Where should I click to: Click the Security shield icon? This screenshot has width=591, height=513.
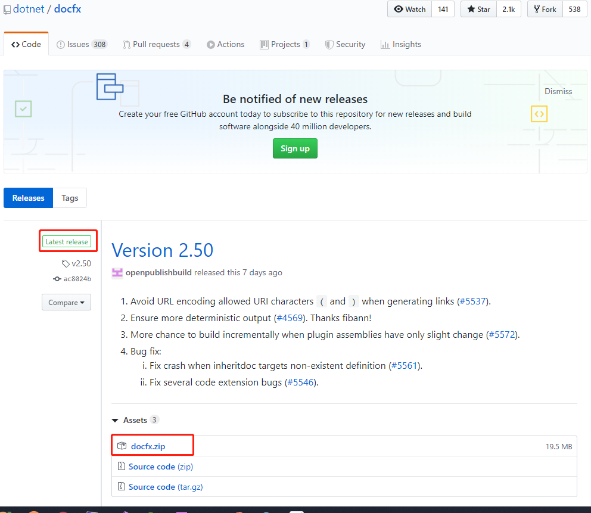point(329,45)
